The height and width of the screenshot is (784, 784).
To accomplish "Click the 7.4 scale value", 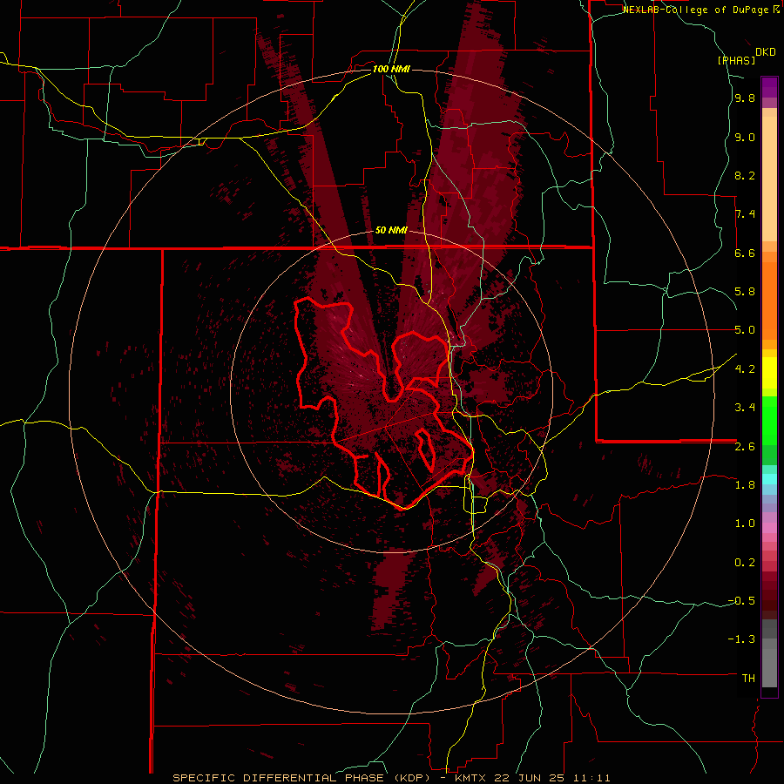I will coord(745,214).
